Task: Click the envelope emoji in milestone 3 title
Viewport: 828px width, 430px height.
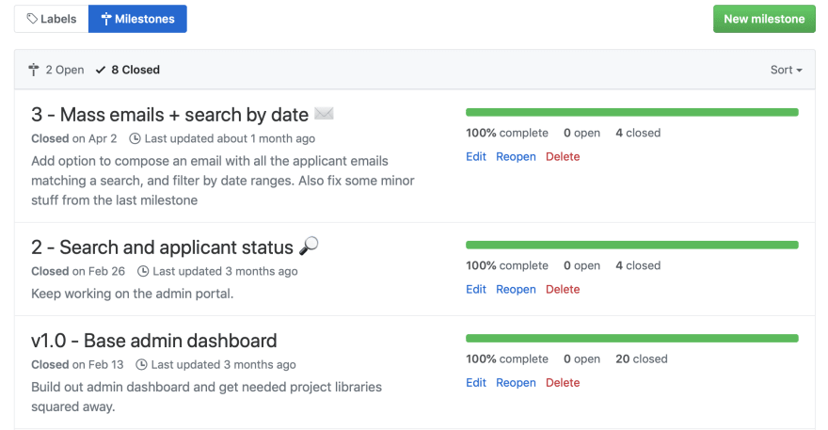Action: pyautogui.click(x=324, y=114)
